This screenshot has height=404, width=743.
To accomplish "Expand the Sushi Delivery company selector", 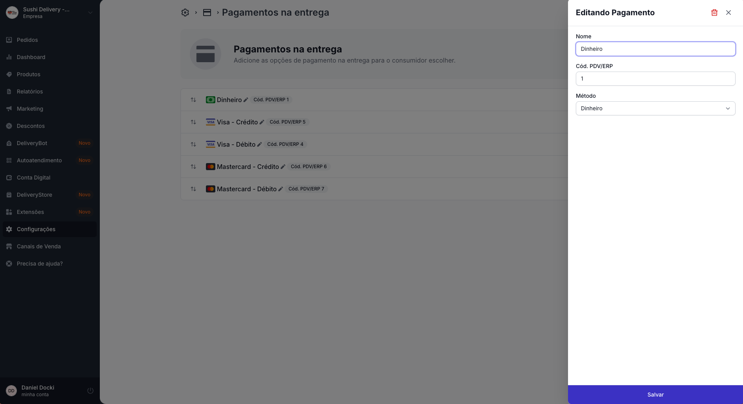I will pyautogui.click(x=90, y=13).
